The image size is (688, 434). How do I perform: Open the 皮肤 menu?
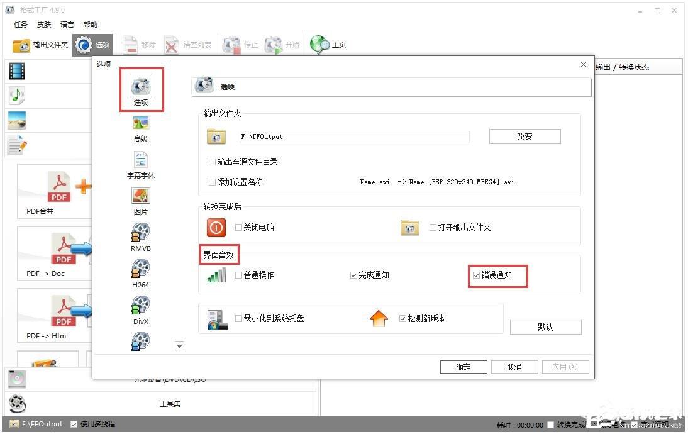pos(44,25)
